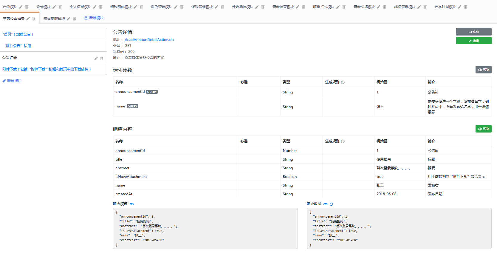The width and height of the screenshot is (497, 254).
Task: Preview the 响应内容 with green 预览 button
Action: pos(484,129)
